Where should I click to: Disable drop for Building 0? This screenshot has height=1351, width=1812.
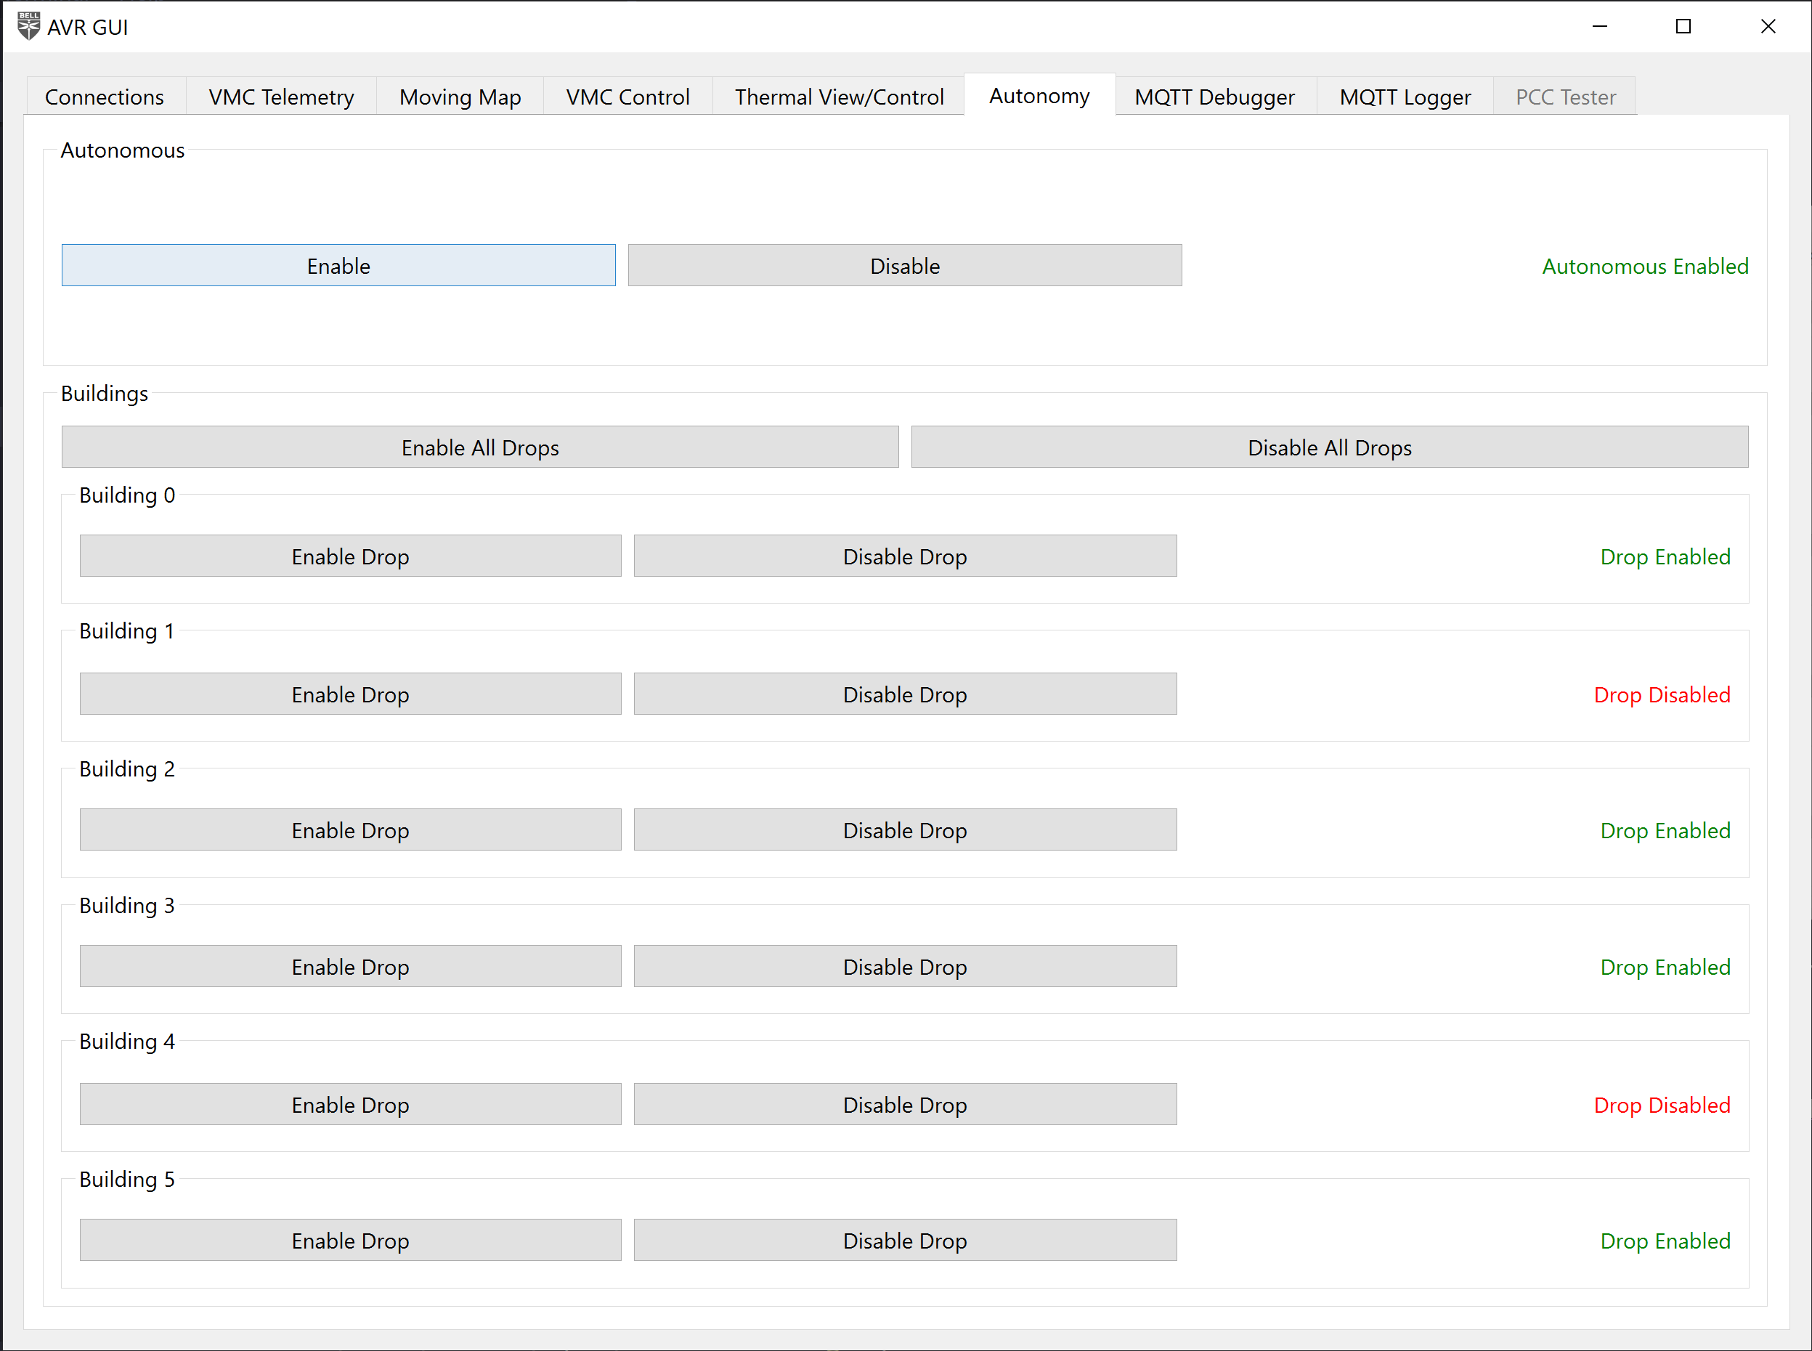[x=905, y=556]
